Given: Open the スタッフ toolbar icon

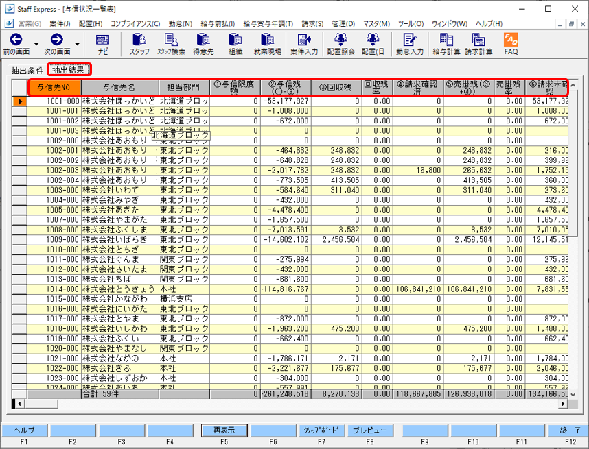Looking at the screenshot, I should [139, 39].
